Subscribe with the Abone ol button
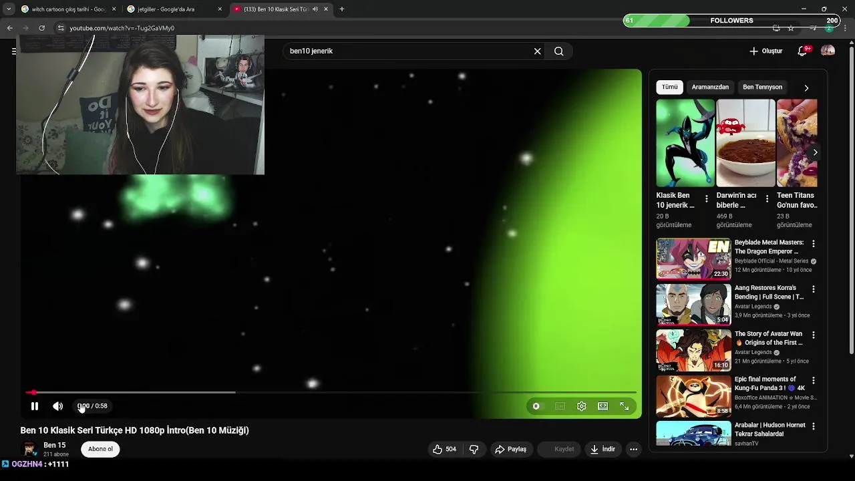Viewport: 855px width, 481px height. pyautogui.click(x=100, y=449)
